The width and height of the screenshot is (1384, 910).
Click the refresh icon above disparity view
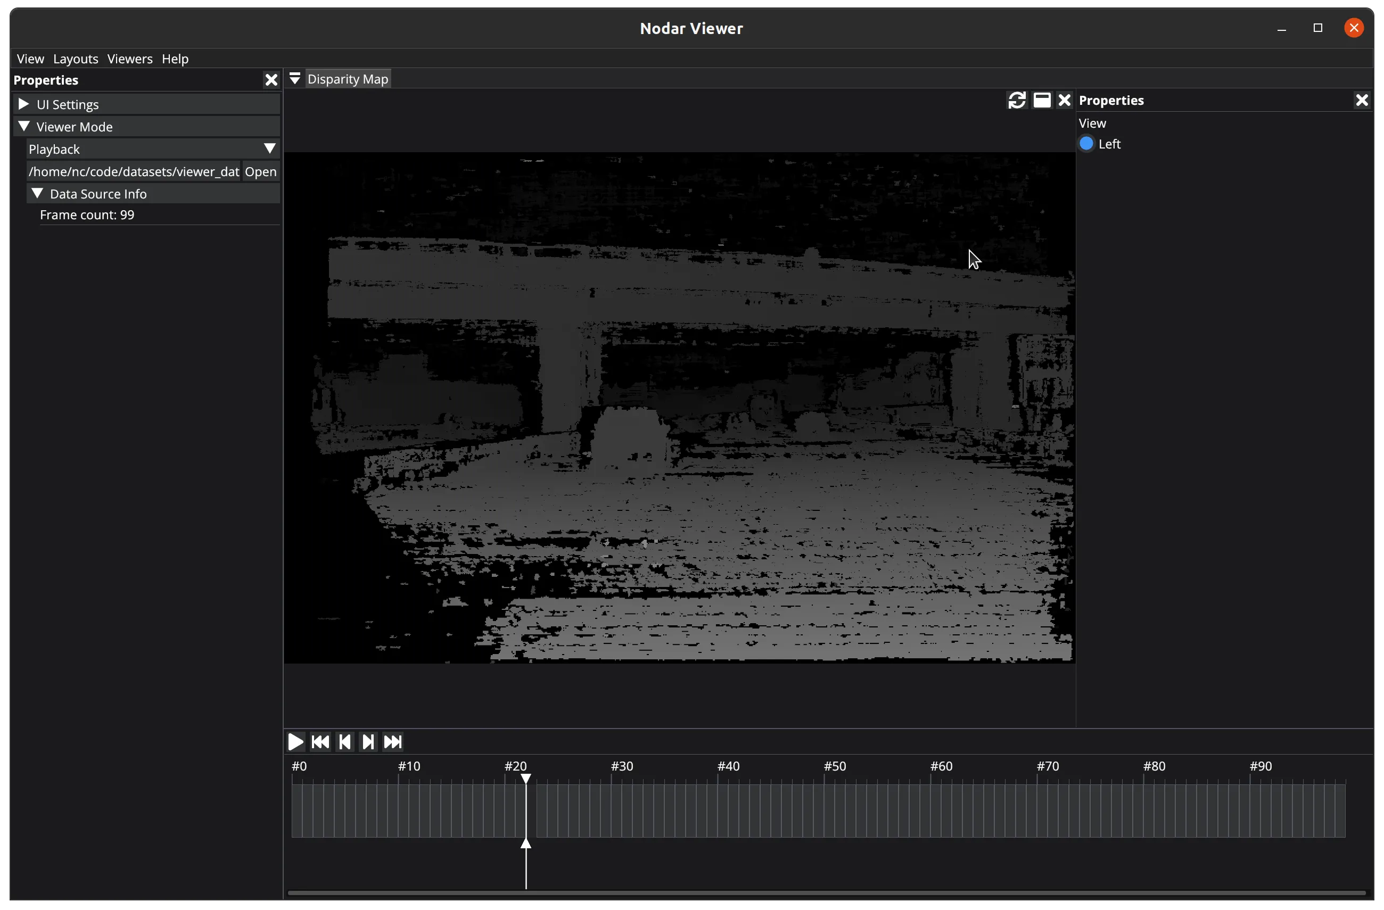pos(1017,101)
